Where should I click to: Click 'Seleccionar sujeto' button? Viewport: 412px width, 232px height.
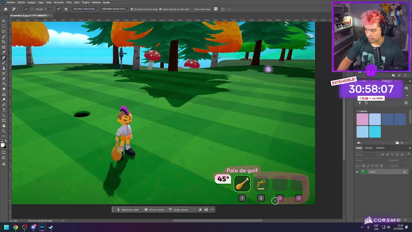pyautogui.click(x=128, y=209)
